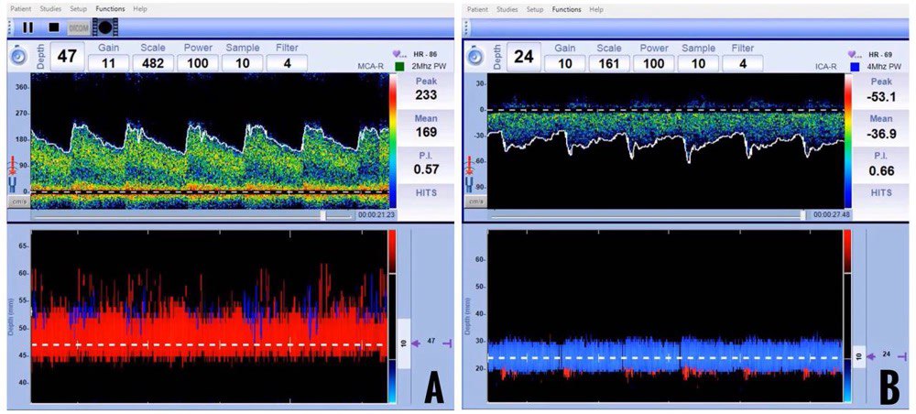Click the Gain value field showing 11

click(109, 63)
